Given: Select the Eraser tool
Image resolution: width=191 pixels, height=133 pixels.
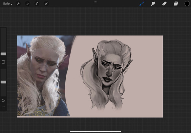Looking at the screenshot, I should pyautogui.click(x=164, y=4).
